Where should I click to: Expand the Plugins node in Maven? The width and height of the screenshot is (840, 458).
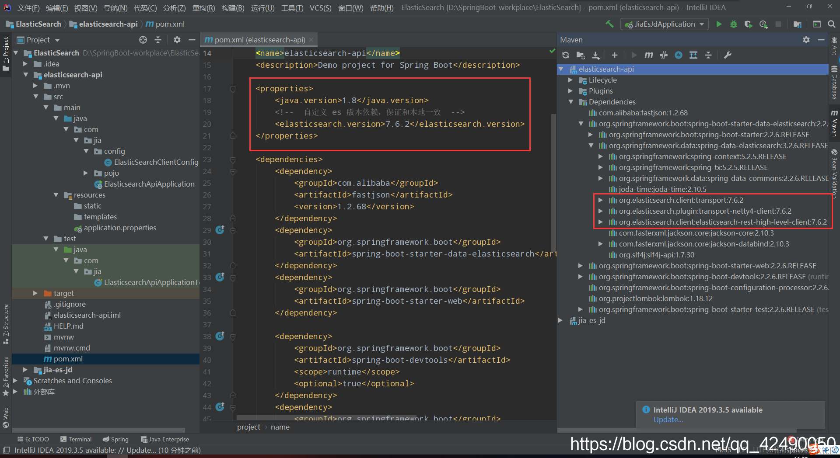click(x=570, y=91)
